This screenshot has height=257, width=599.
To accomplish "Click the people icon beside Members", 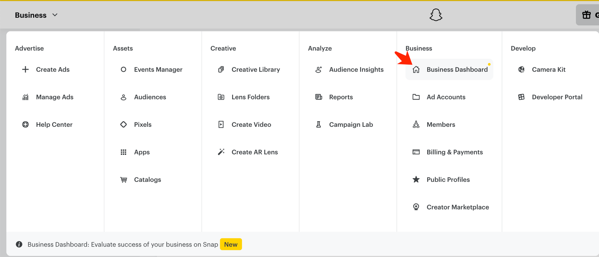I will tap(416, 125).
